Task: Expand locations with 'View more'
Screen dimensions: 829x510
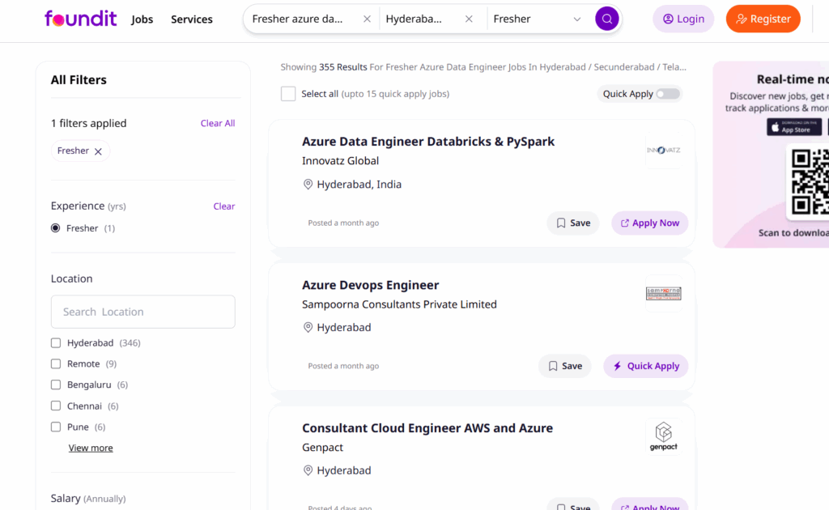Action: click(91, 448)
